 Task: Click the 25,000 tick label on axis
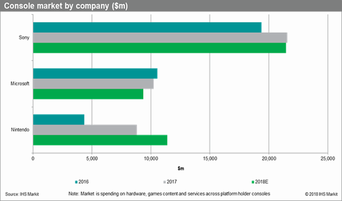pos(327,159)
